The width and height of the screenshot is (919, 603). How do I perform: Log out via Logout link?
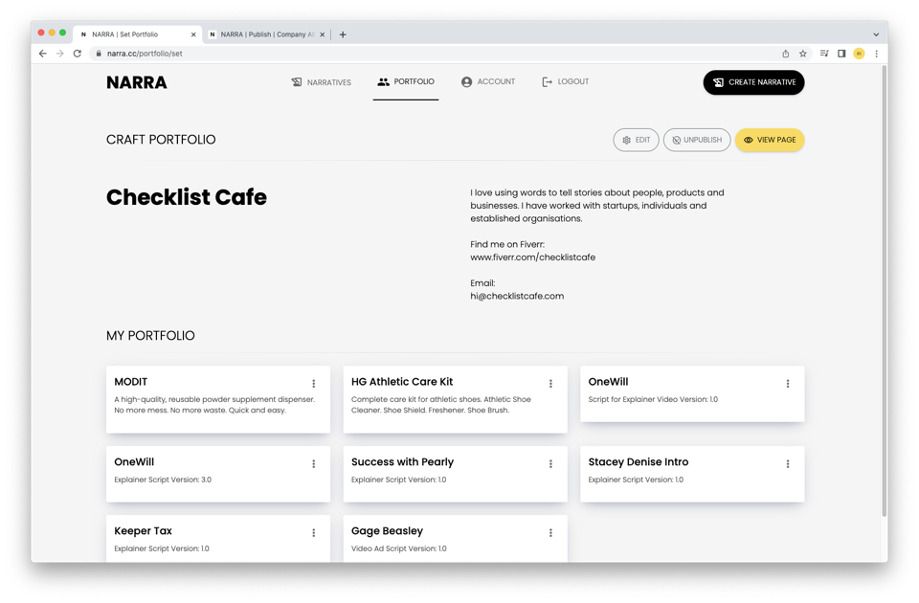(x=566, y=81)
